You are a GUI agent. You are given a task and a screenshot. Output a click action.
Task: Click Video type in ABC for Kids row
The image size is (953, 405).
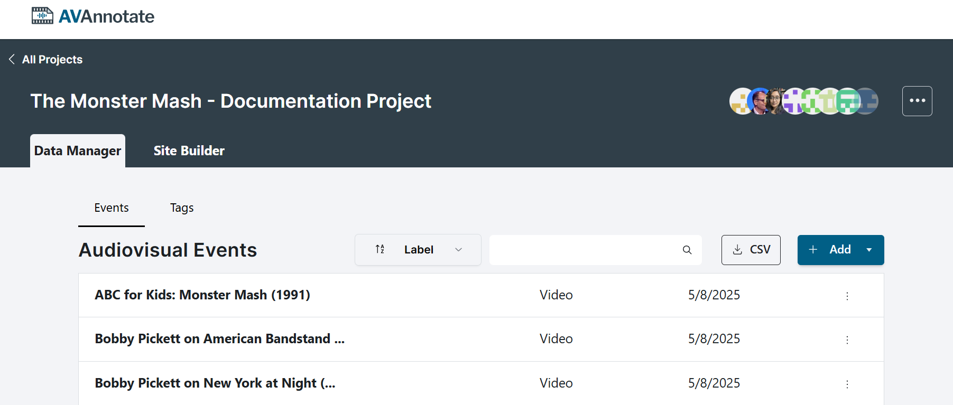pos(556,295)
